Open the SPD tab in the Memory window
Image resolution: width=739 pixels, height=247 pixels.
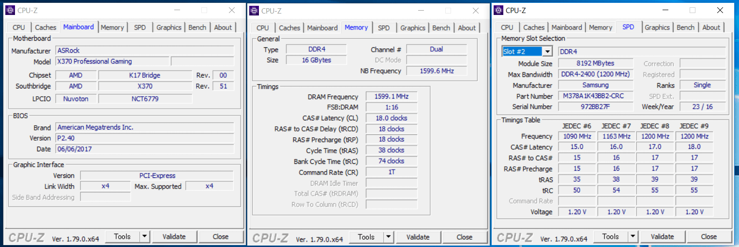pos(384,28)
